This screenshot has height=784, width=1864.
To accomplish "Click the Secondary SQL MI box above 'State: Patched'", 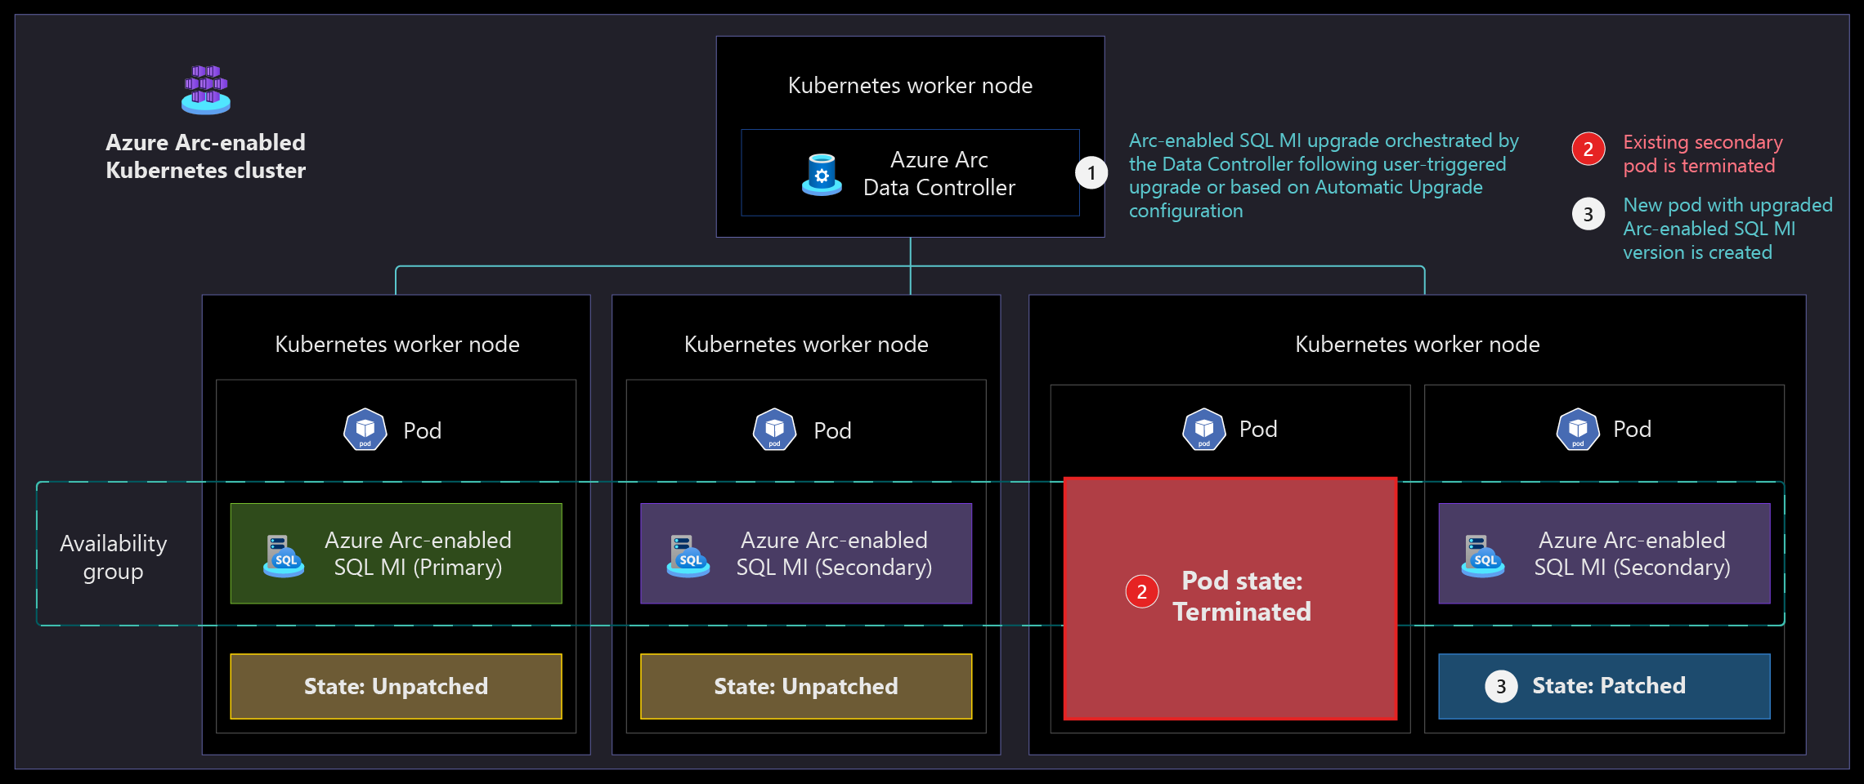I will [1604, 554].
